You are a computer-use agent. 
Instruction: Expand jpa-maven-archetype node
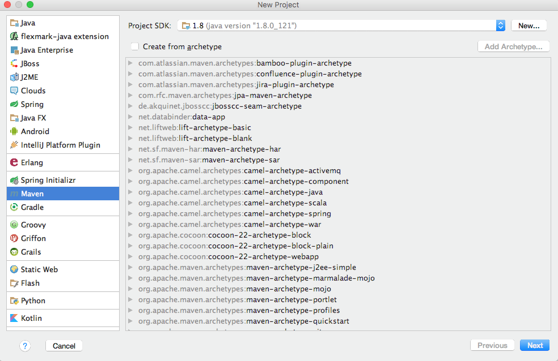pyautogui.click(x=130, y=95)
